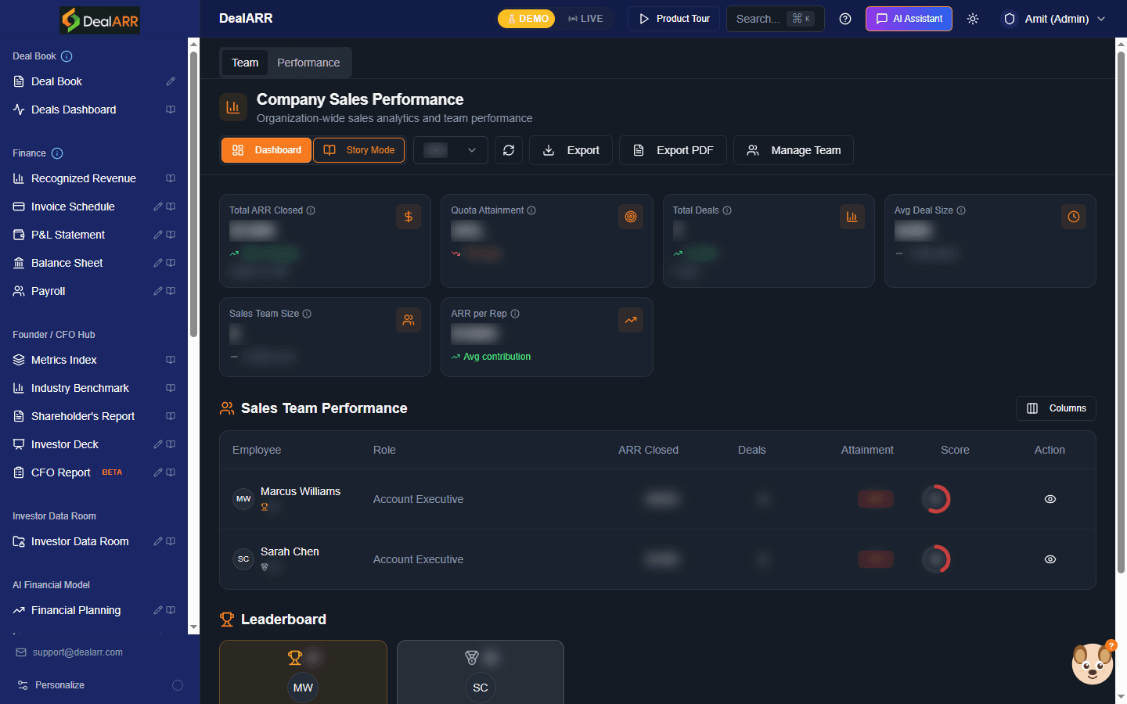View Sarah Chen details eye icon
Screen dimensions: 1127x704
(1050, 559)
